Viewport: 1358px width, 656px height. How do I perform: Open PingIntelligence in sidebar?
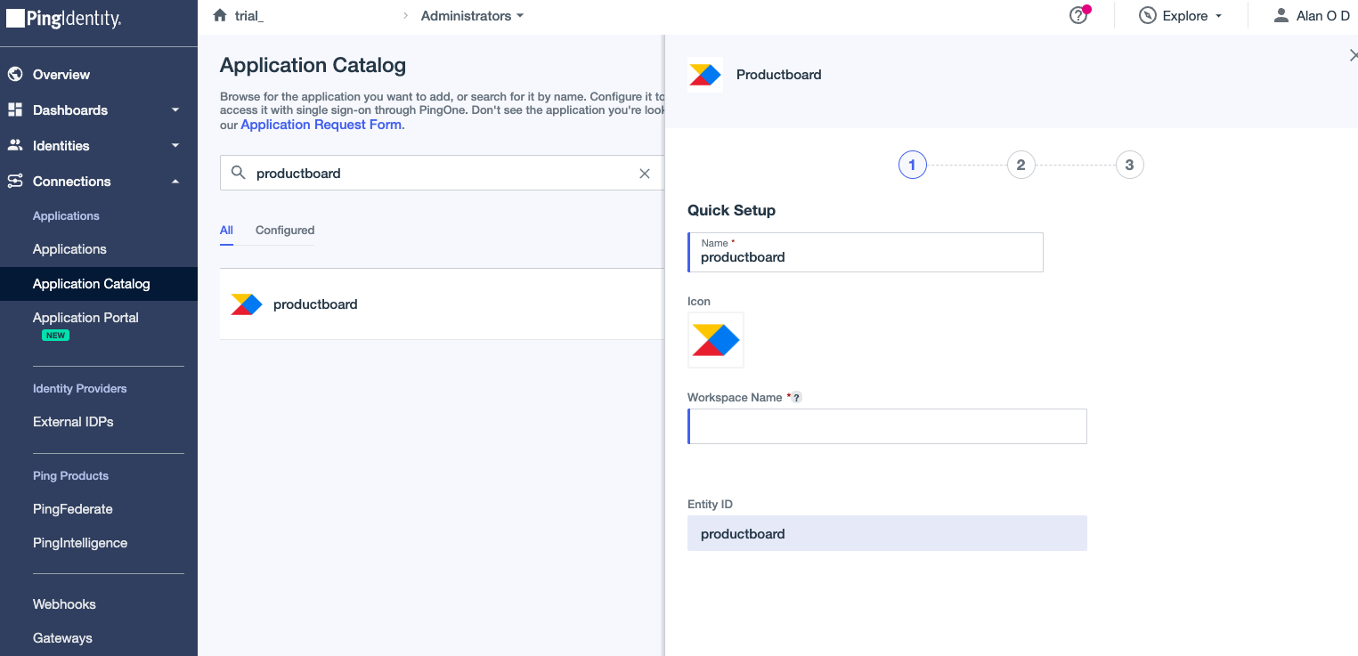click(80, 543)
